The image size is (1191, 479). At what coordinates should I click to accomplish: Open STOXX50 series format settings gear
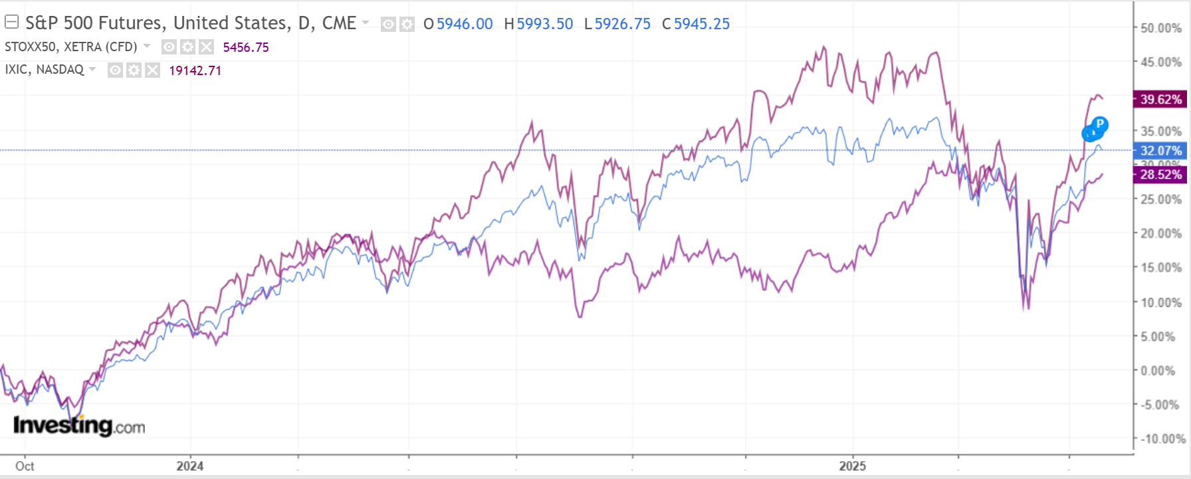[188, 47]
